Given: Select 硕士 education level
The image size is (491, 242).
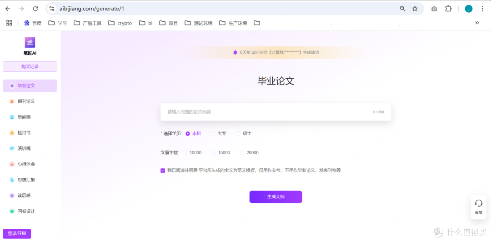Looking at the screenshot, I should pos(243,134).
